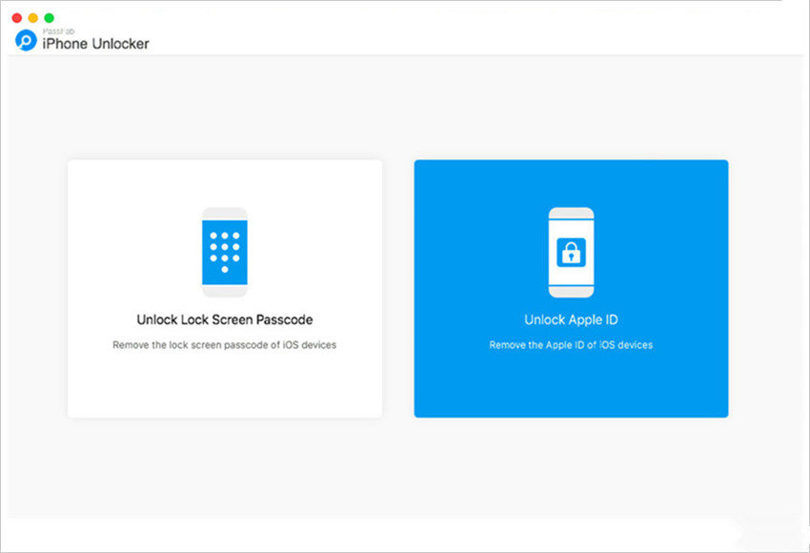Maximize the window with the green button
810x553 pixels.
tap(49, 18)
